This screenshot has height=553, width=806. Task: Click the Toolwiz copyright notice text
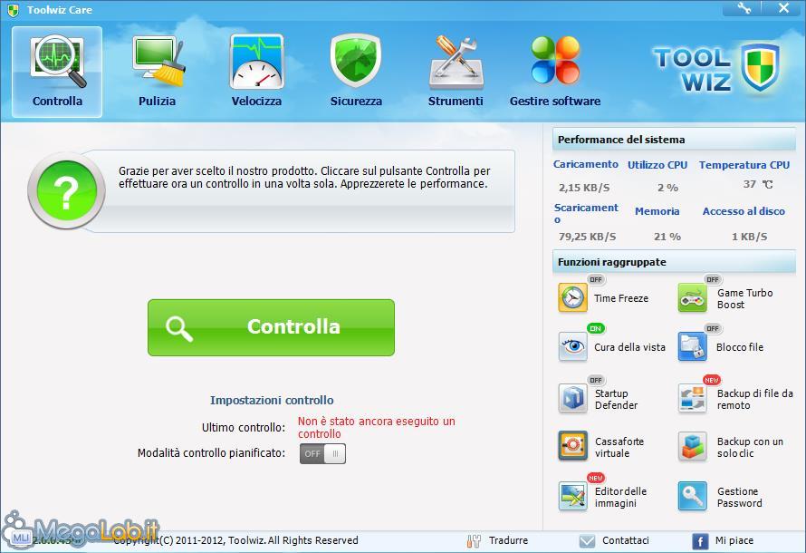pyautogui.click(x=236, y=540)
